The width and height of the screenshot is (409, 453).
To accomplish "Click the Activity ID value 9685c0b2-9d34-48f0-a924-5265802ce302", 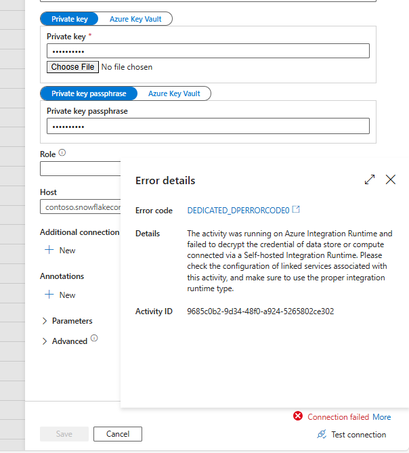I will [261, 311].
